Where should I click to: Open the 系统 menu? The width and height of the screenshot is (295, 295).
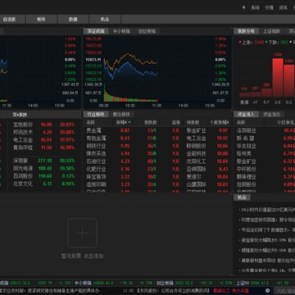coord(255,7)
